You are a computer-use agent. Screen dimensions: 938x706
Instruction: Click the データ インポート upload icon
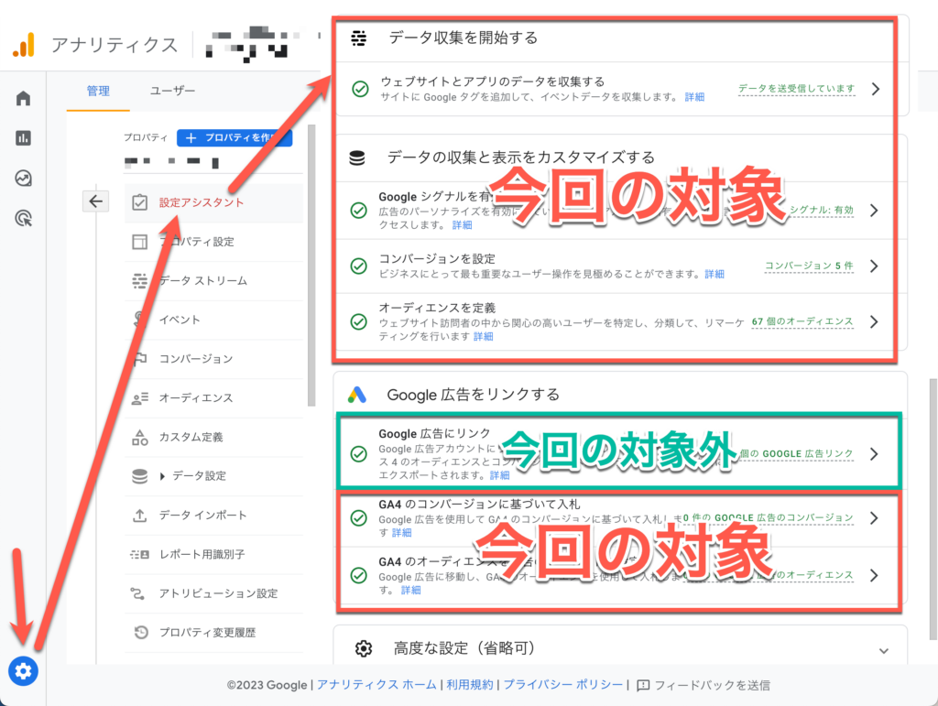click(139, 516)
